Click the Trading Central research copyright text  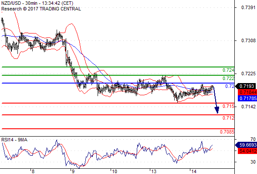[x=41, y=9]
